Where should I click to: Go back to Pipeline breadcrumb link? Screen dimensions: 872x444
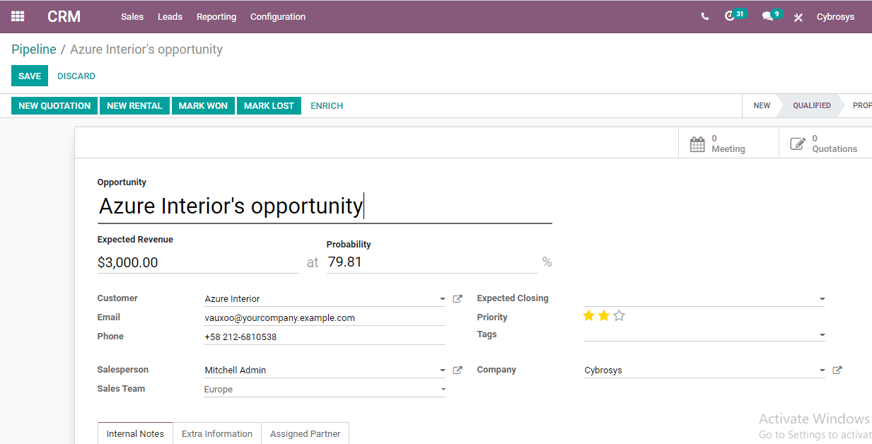point(34,49)
